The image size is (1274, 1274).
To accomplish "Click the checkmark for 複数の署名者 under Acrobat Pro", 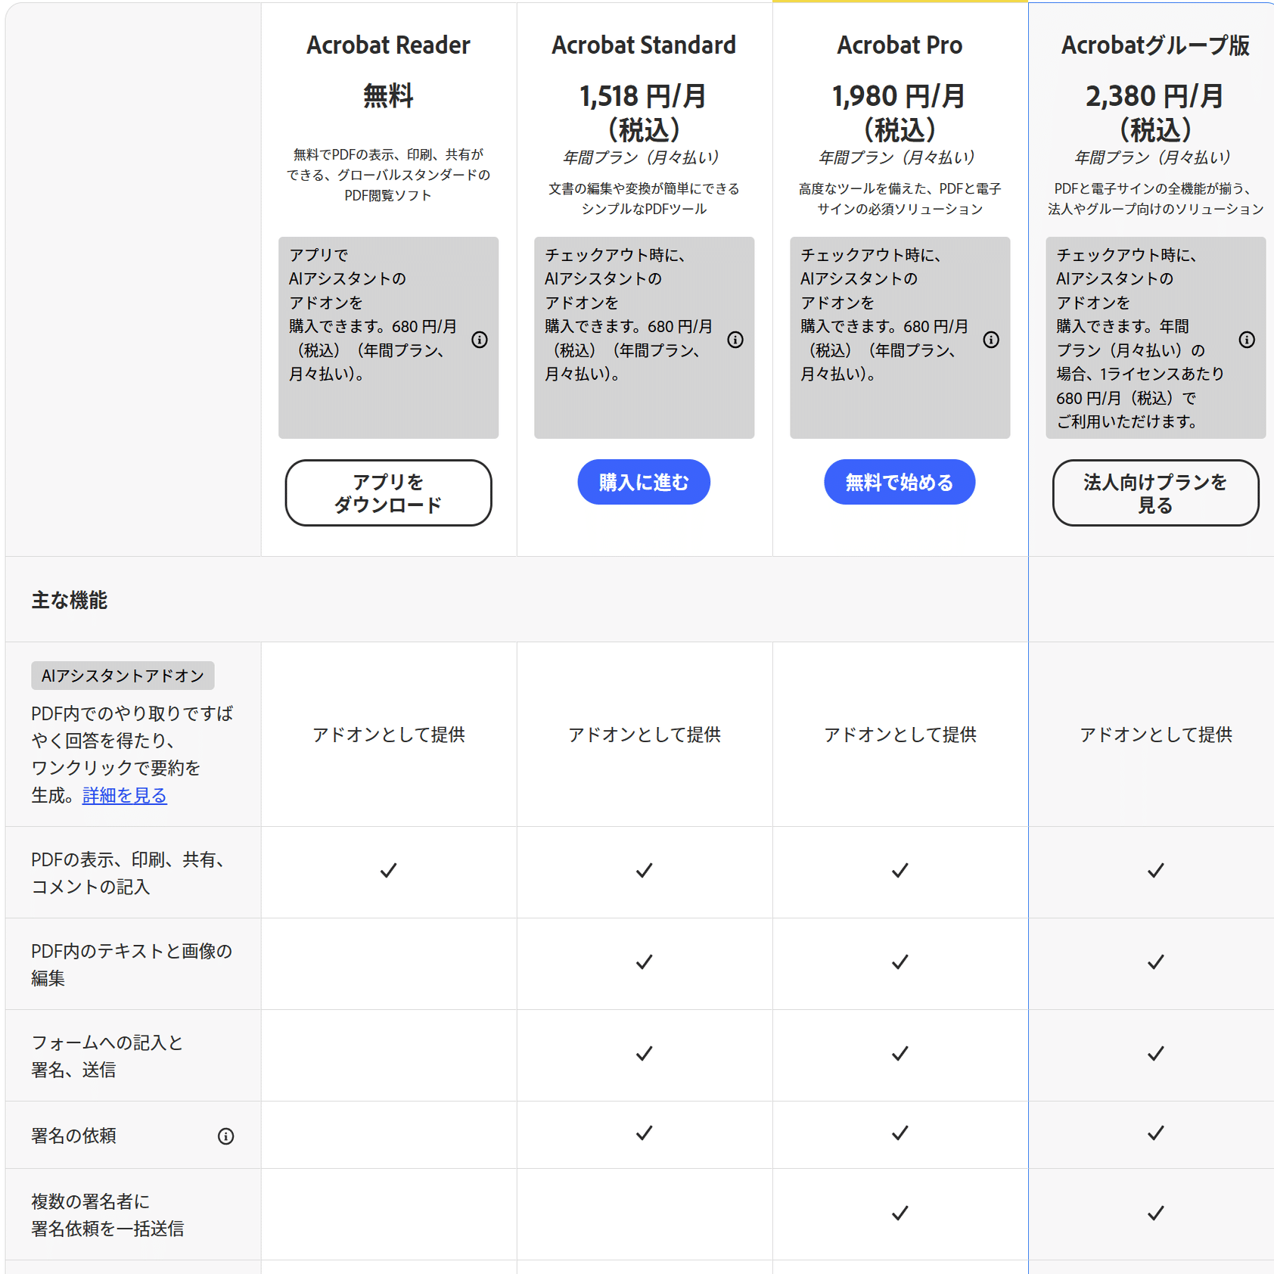I will [x=900, y=1213].
